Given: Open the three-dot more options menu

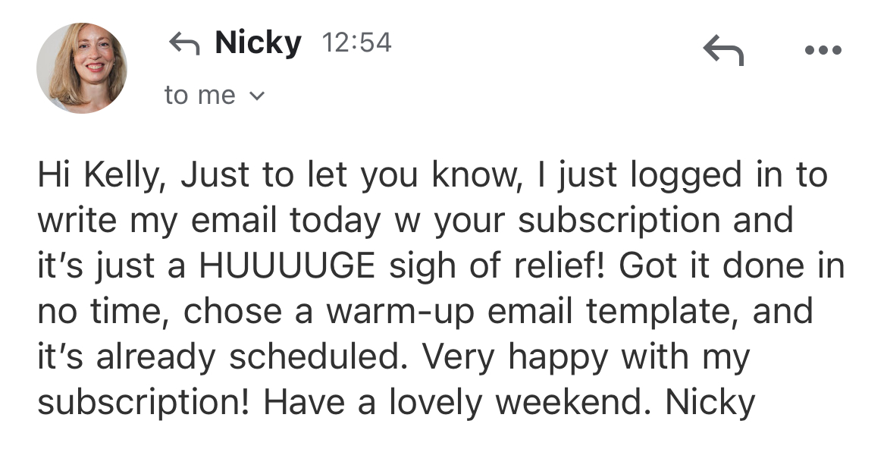Looking at the screenshot, I should (823, 51).
